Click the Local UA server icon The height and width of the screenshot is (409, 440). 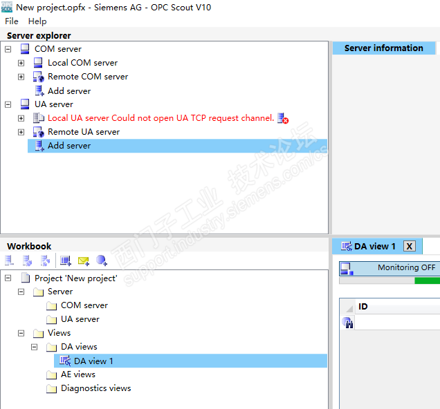click(x=39, y=118)
